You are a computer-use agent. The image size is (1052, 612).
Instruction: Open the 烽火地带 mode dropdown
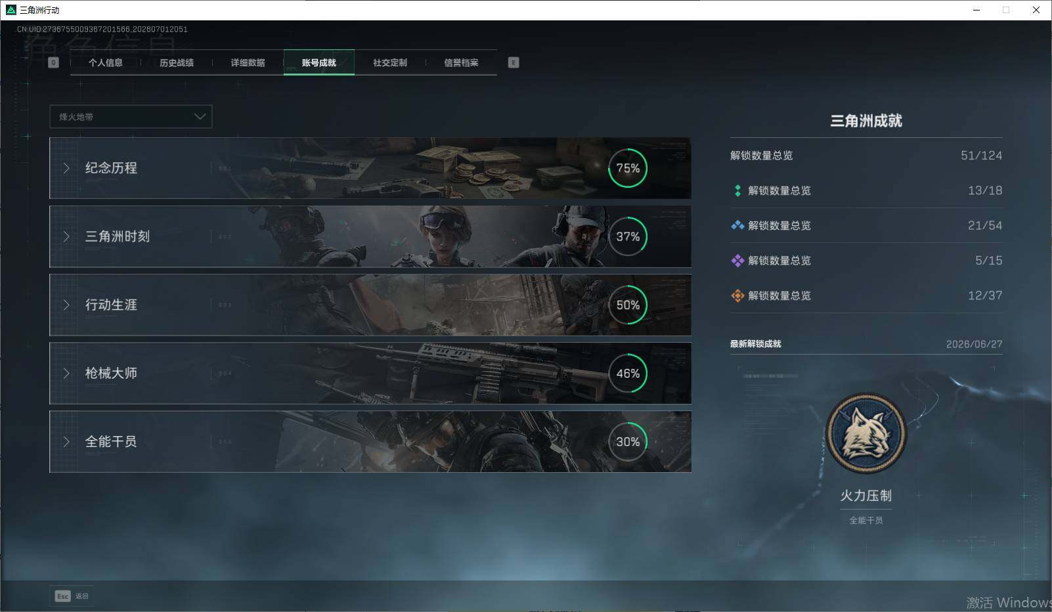131,117
